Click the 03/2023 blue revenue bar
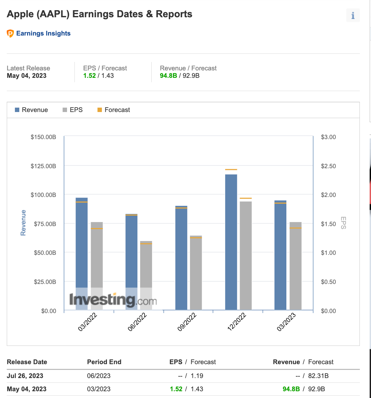This screenshot has height=398, width=371. pos(280,255)
